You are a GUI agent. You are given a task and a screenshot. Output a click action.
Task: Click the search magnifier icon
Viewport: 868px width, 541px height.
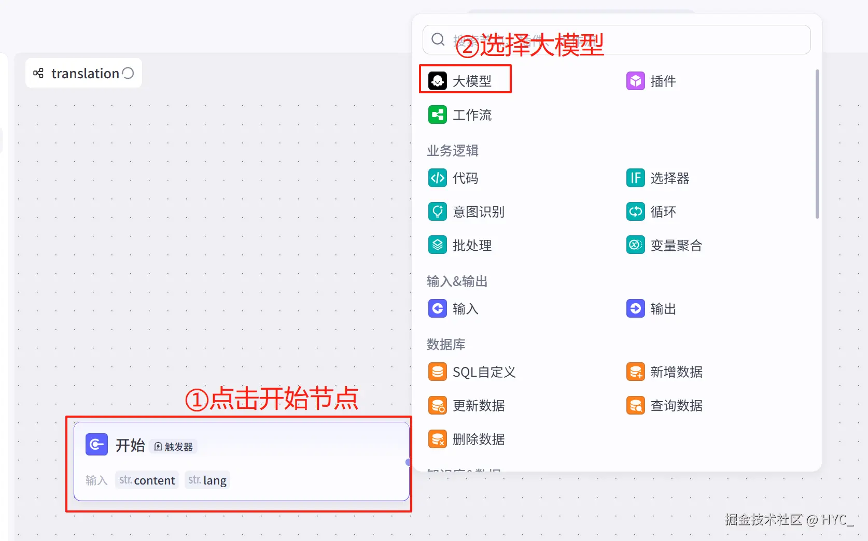point(438,39)
